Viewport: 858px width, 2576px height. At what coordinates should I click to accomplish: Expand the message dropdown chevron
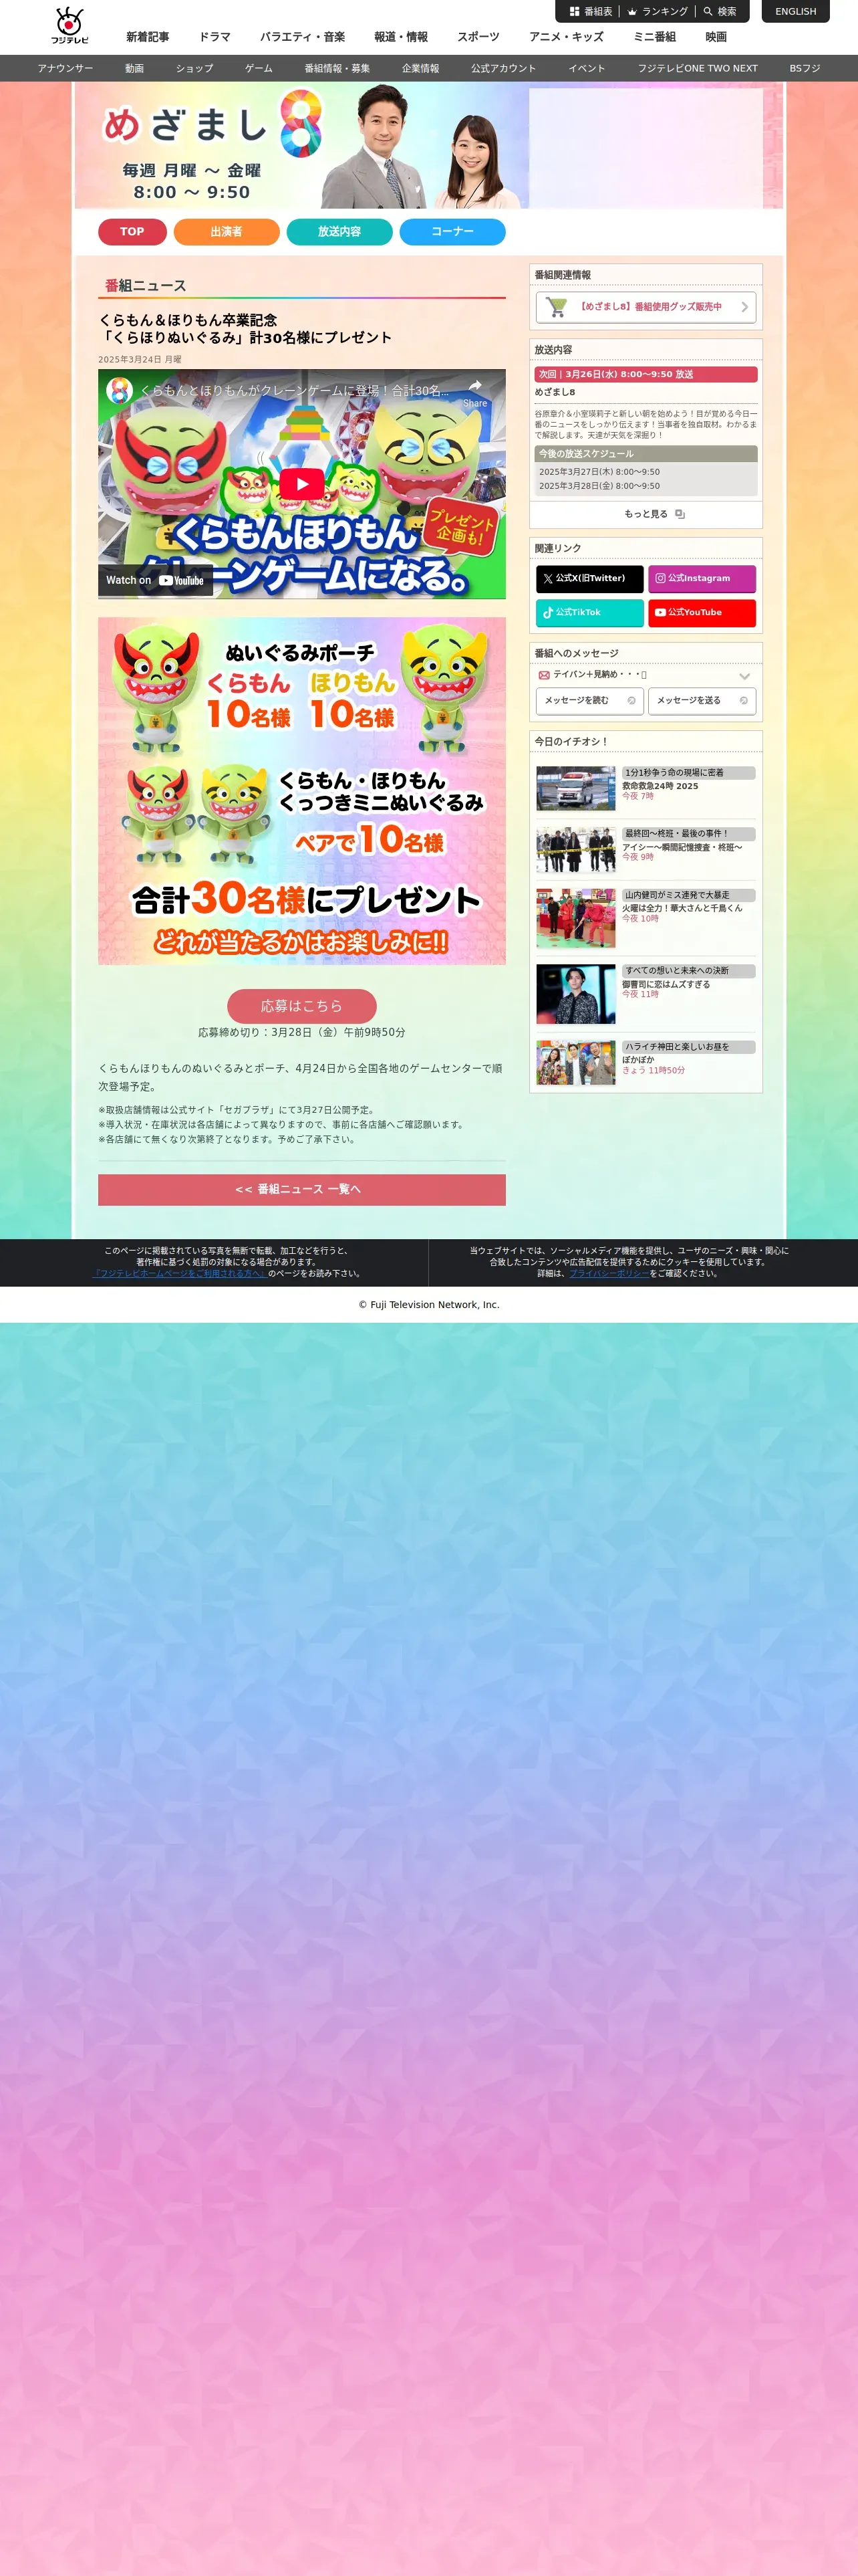pyautogui.click(x=744, y=676)
